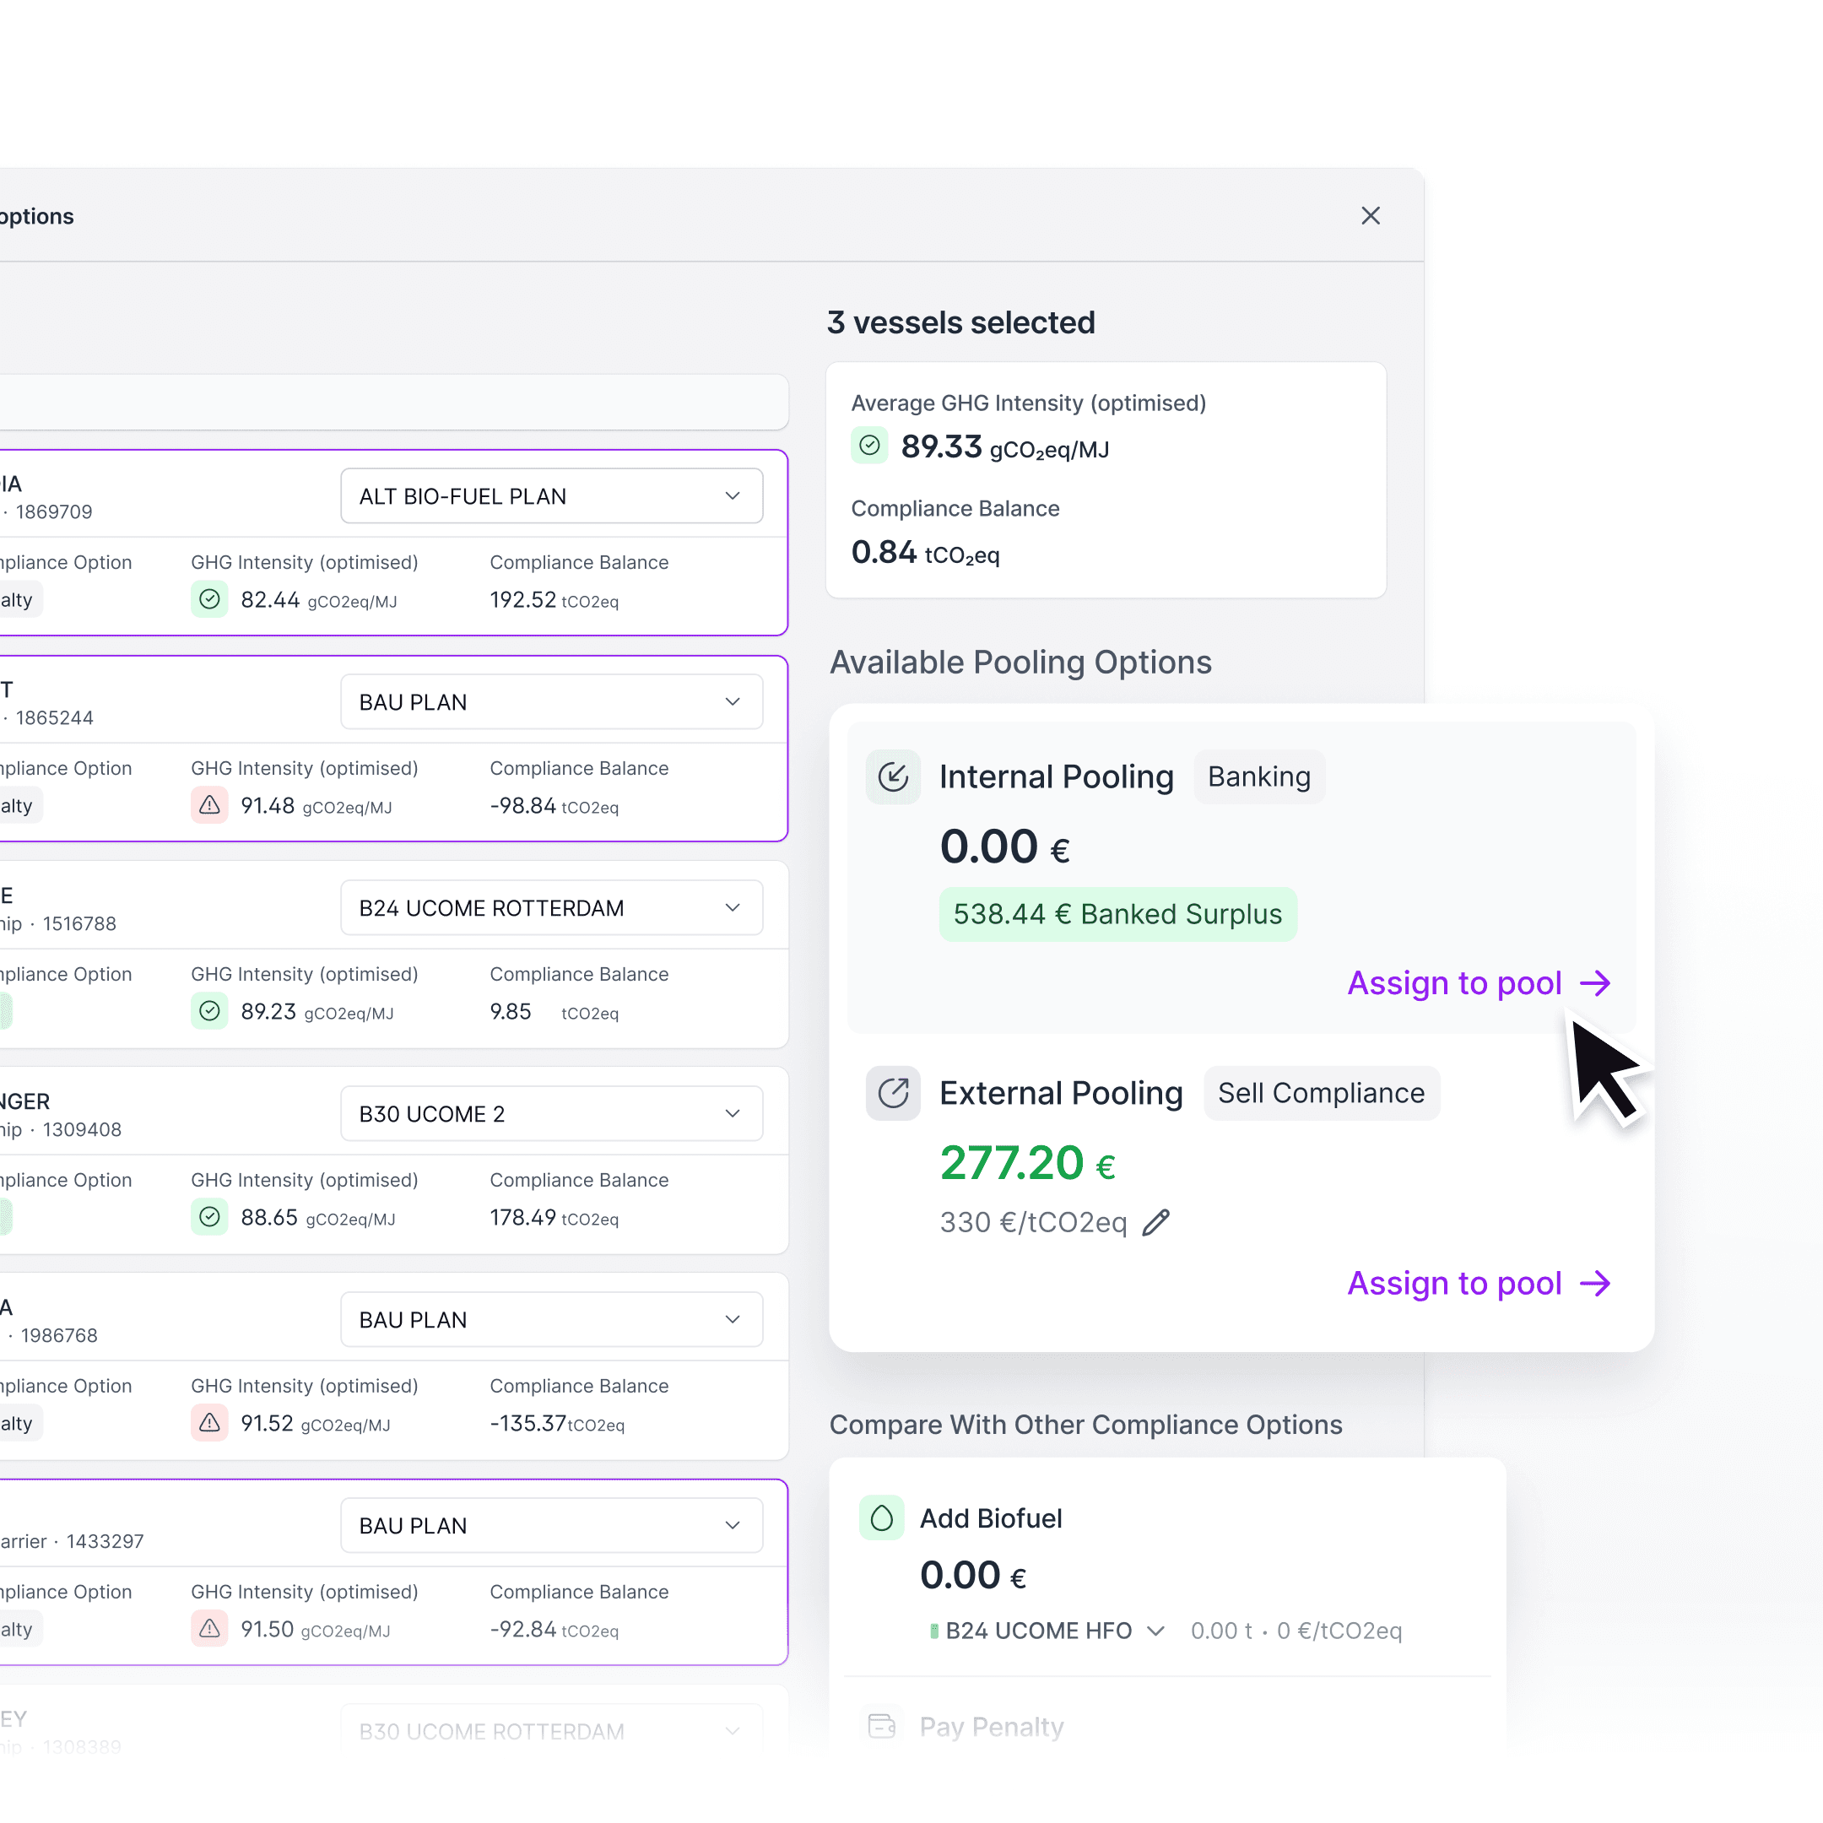1823x1823 pixels.
Task: Click the warning icon beside 91.52
Action: point(209,1423)
